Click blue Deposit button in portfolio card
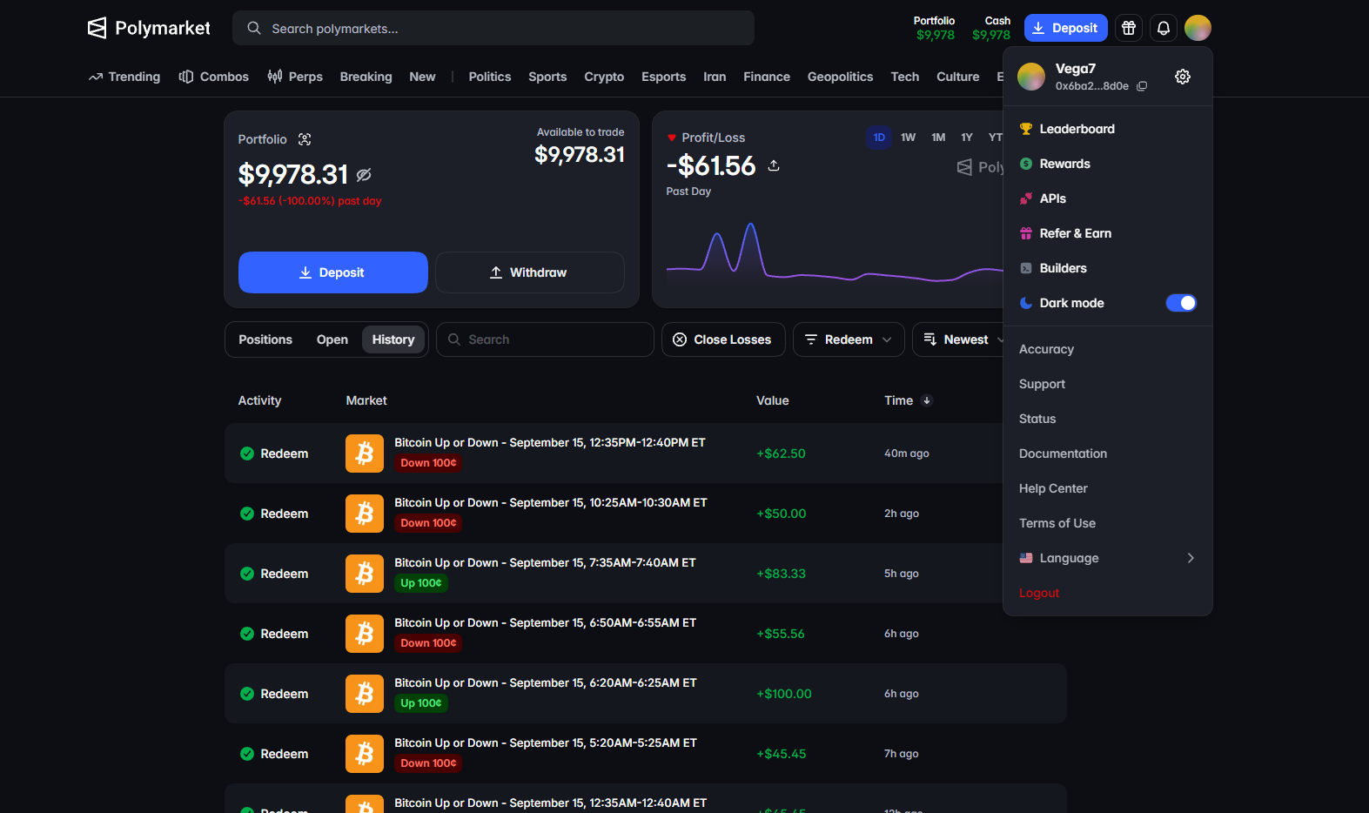1369x813 pixels. click(333, 272)
